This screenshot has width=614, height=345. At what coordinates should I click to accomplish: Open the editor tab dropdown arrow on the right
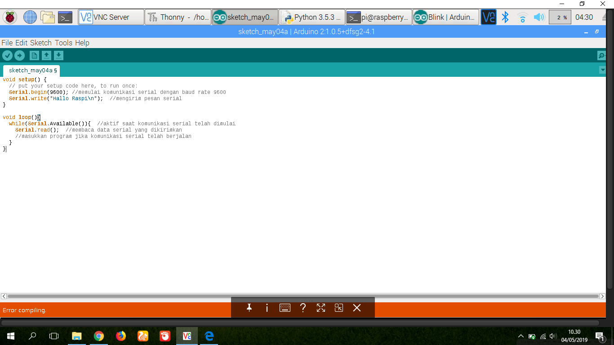(x=603, y=70)
